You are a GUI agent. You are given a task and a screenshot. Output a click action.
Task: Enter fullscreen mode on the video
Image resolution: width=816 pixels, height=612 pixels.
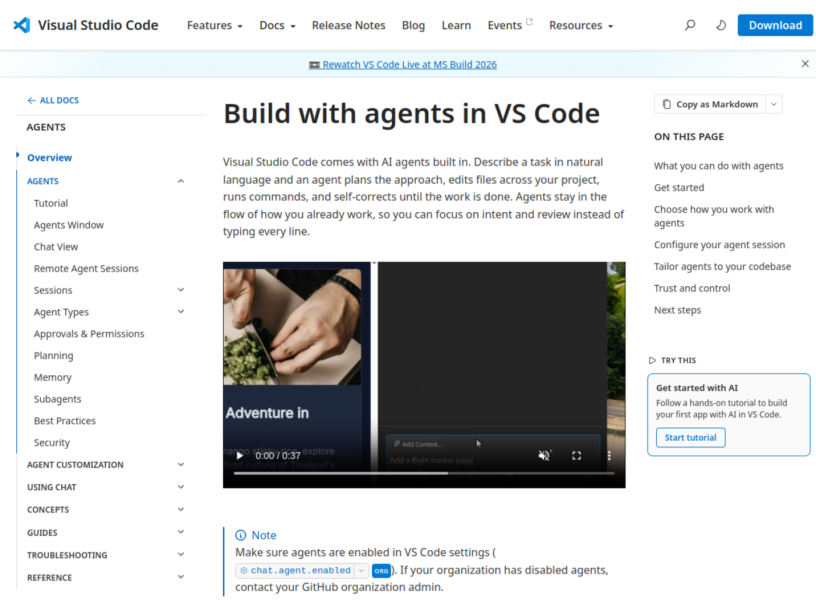point(576,456)
